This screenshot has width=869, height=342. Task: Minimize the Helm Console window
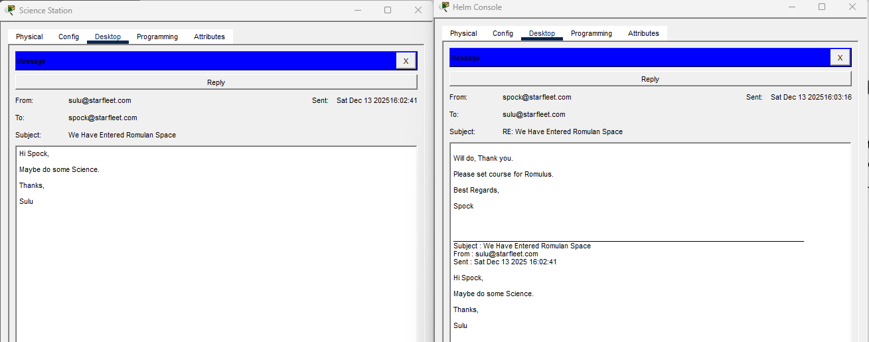click(x=791, y=7)
